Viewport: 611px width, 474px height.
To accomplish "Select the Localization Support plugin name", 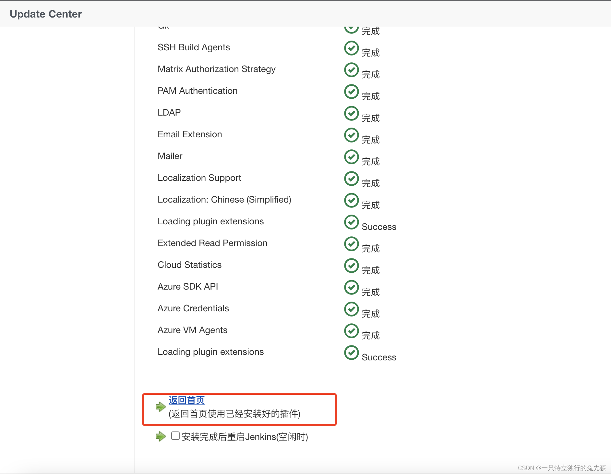I will click(199, 178).
